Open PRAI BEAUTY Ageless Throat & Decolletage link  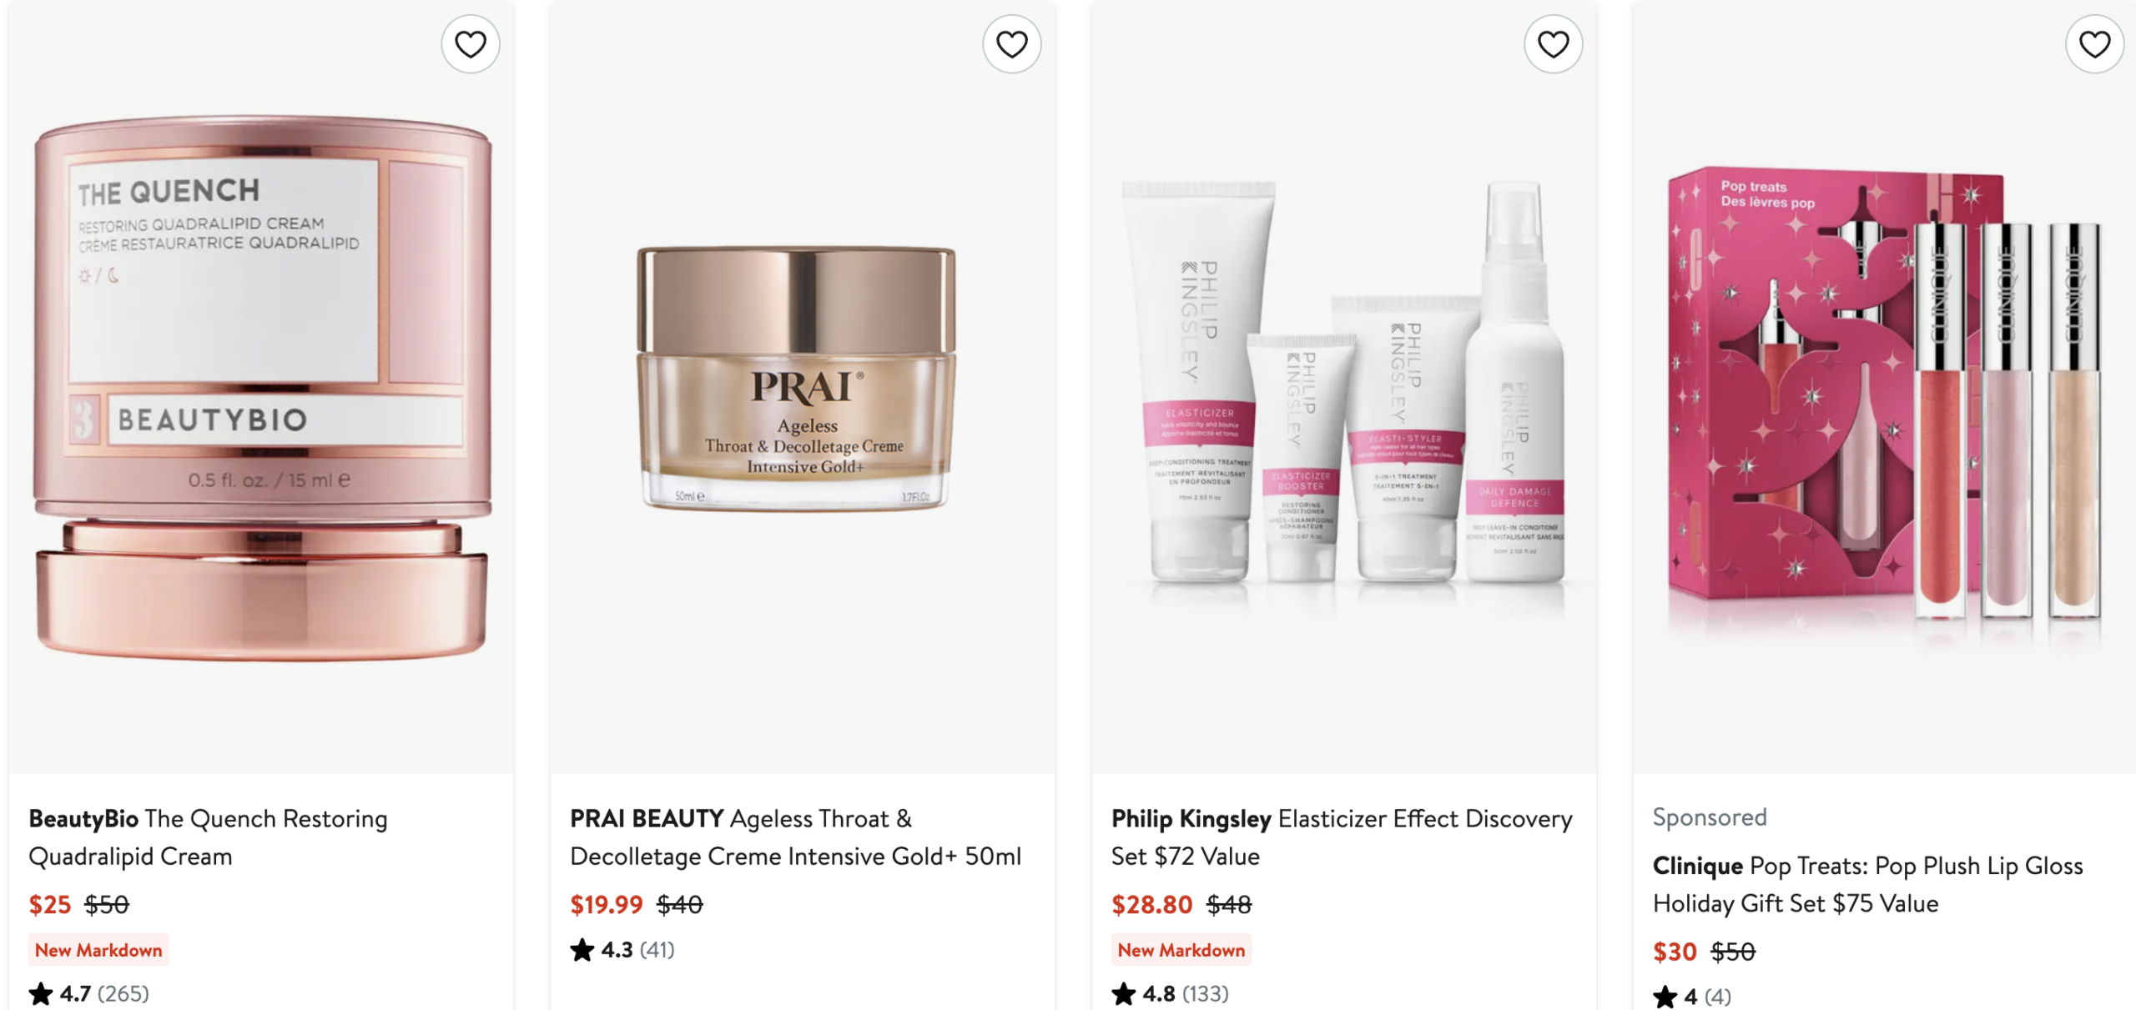pyautogui.click(x=795, y=837)
